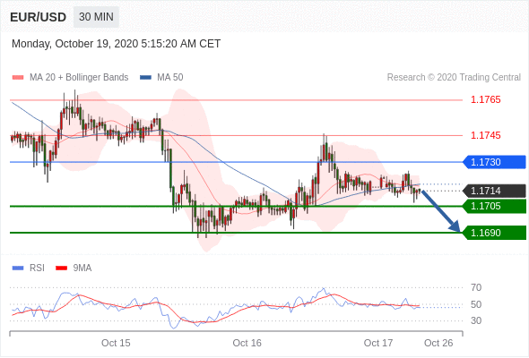
Task: Click the black 1.1714 current price tag
Action: (x=494, y=191)
